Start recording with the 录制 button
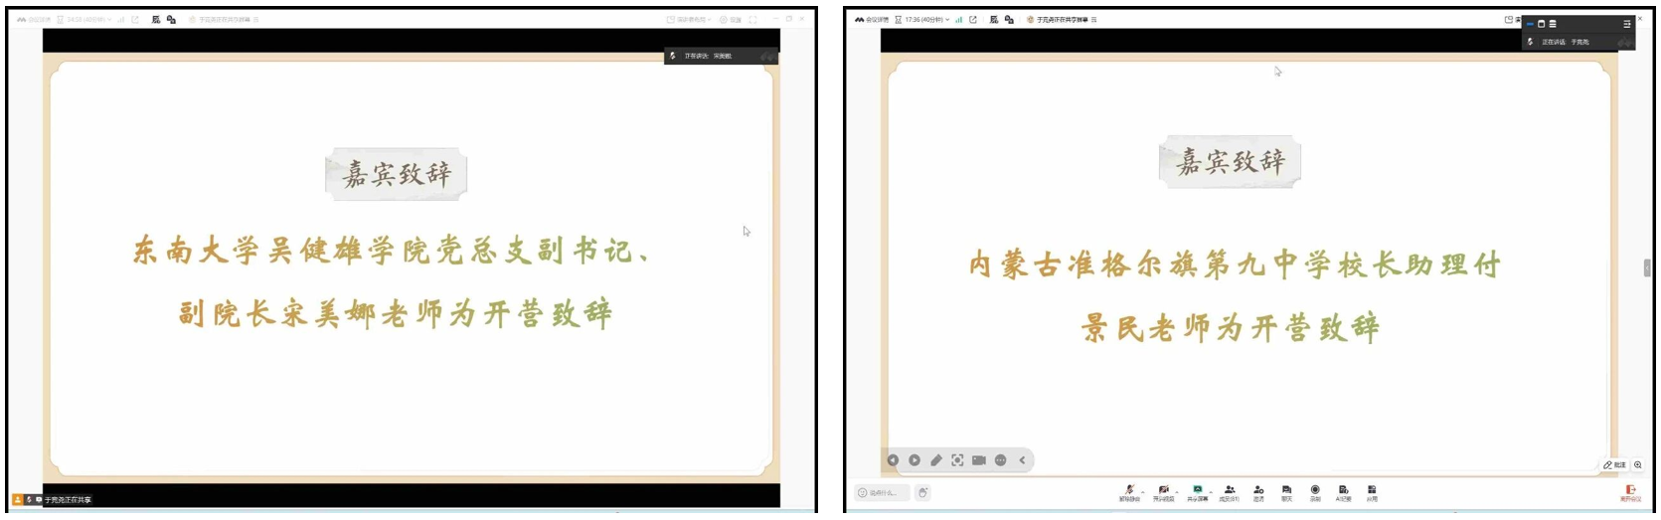The height and width of the screenshot is (520, 1661). pos(1314,490)
